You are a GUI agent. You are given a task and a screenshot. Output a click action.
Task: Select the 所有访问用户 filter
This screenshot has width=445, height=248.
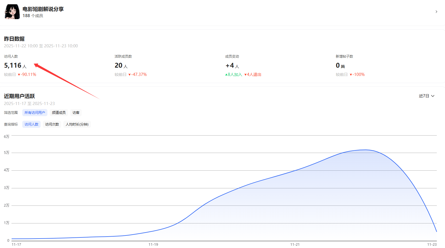[35, 113]
